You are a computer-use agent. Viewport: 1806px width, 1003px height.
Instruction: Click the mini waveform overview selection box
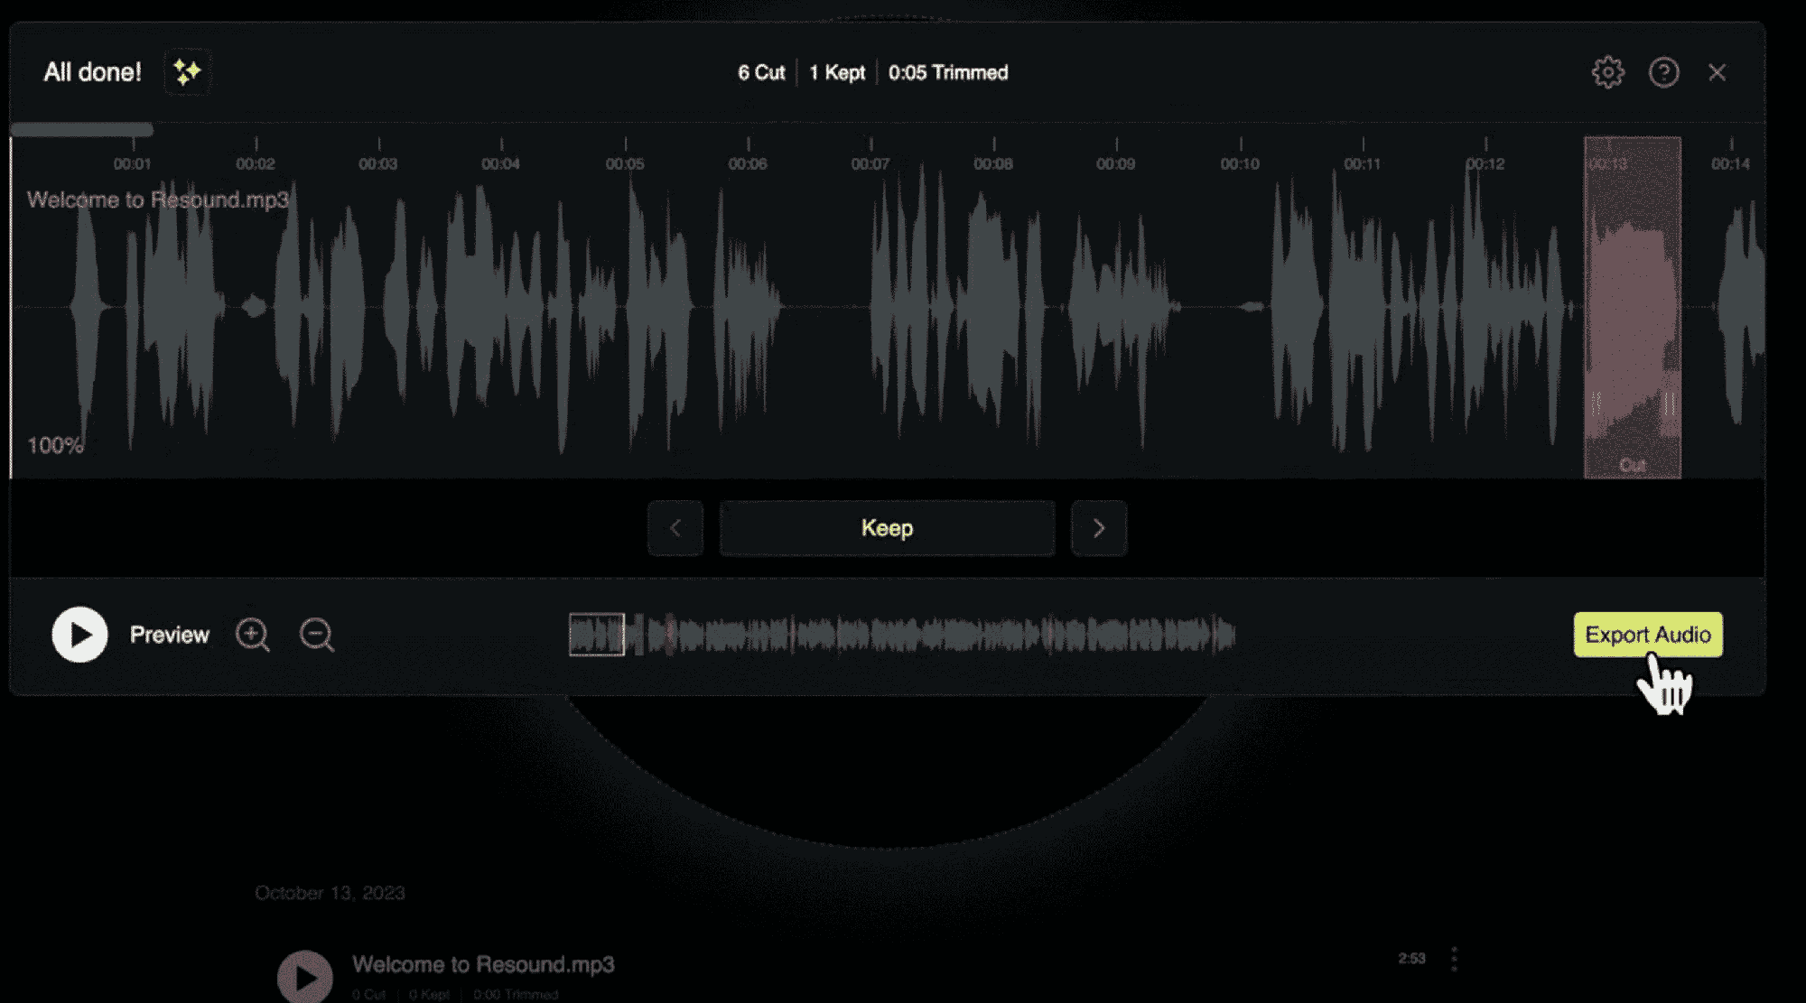point(596,635)
